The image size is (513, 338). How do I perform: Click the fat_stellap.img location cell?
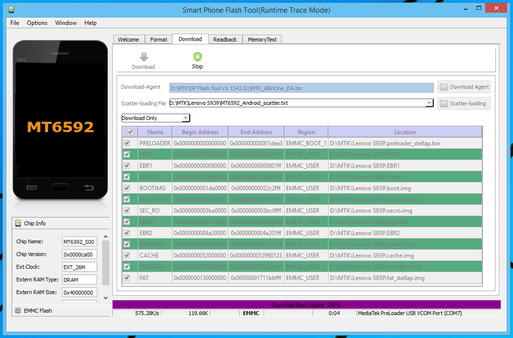pyautogui.click(x=405, y=278)
